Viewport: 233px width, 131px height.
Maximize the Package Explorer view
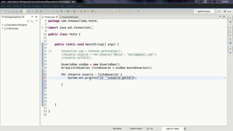click(36, 17)
